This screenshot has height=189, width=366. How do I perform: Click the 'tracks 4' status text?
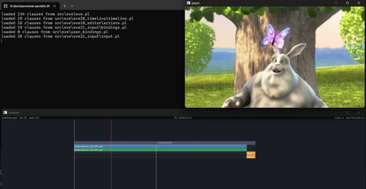coord(339,118)
